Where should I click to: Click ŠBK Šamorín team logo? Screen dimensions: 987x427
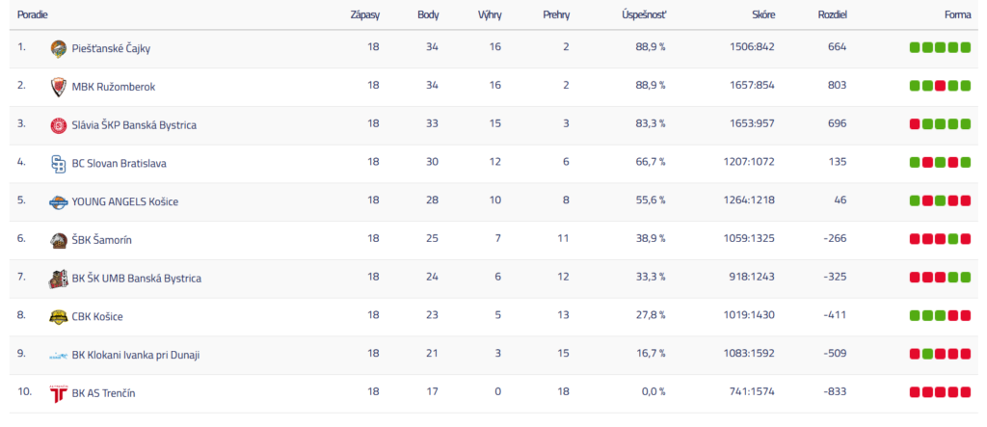point(59,240)
